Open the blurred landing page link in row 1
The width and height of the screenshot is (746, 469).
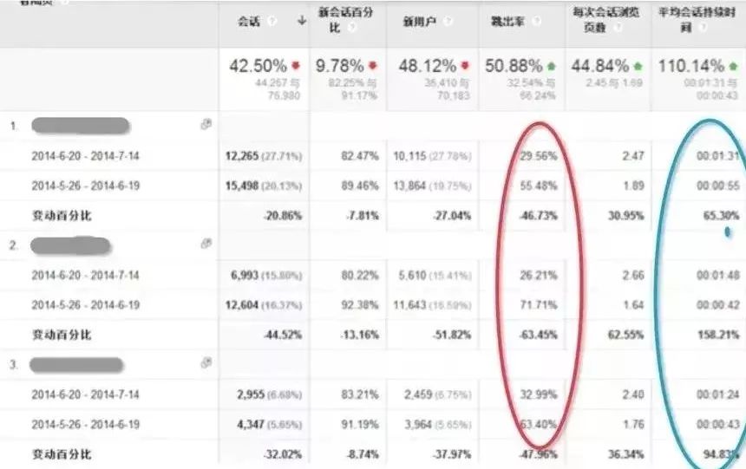tap(81, 126)
